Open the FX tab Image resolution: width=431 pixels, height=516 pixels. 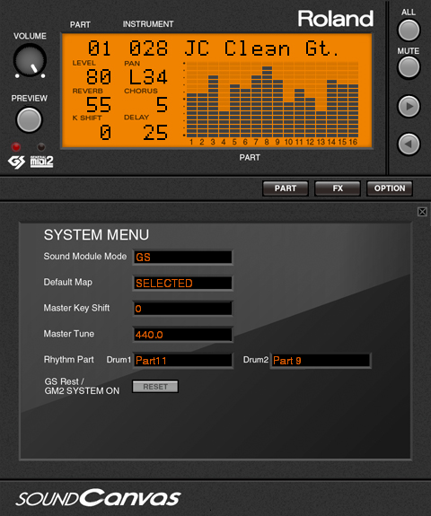(338, 188)
